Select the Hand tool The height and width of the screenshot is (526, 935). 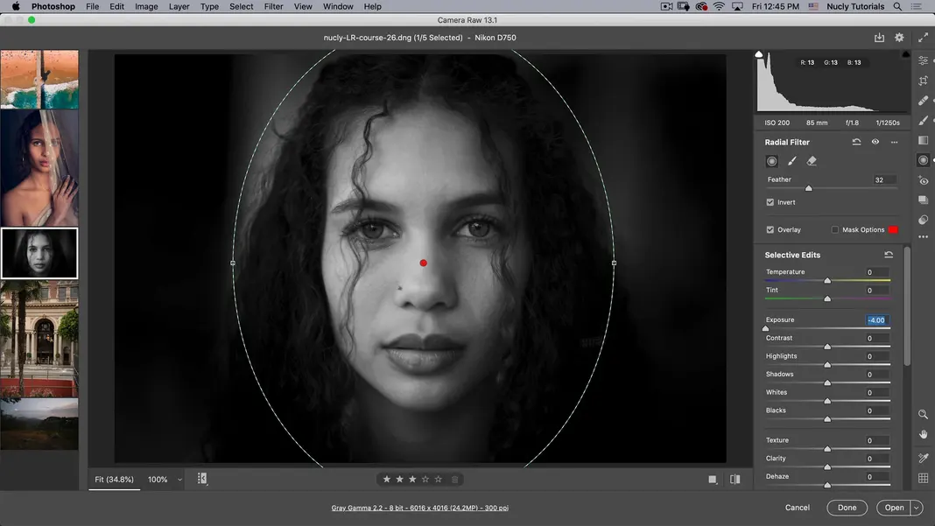tap(923, 434)
